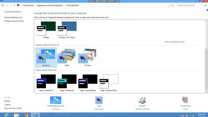Open Change mouse pointers

tap(14, 21)
